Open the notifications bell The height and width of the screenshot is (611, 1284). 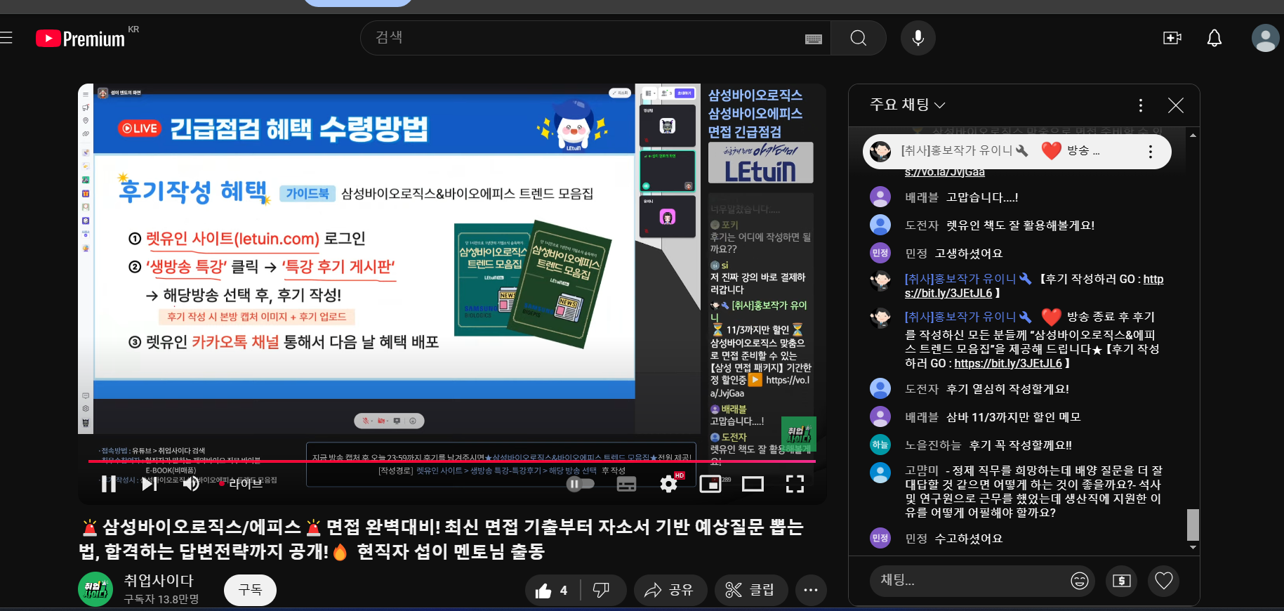1214,38
